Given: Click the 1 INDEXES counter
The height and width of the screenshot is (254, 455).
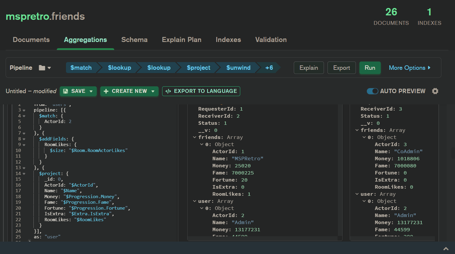Looking at the screenshot, I should point(429,17).
